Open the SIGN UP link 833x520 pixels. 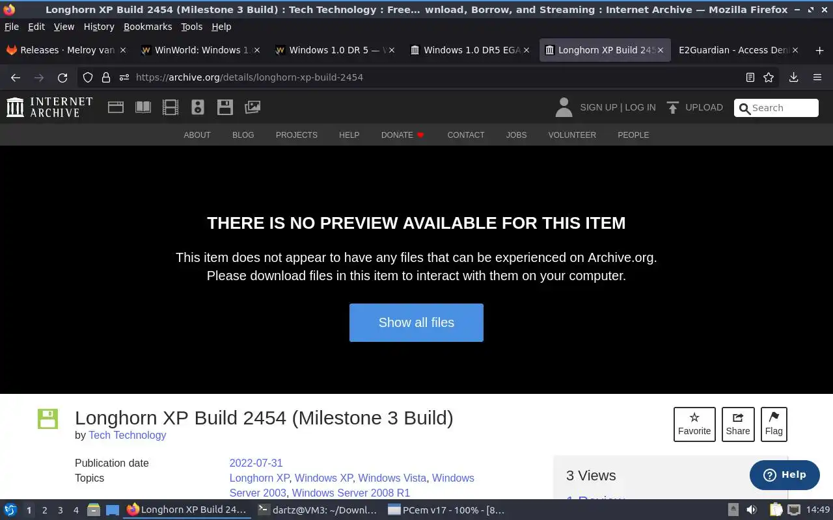coord(598,107)
